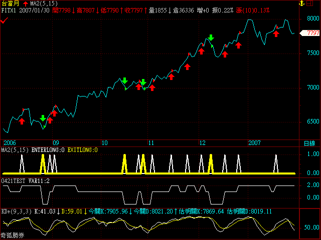Click the 倉36336 open interest value
Viewport: 321px width, 240px height.
183,10
